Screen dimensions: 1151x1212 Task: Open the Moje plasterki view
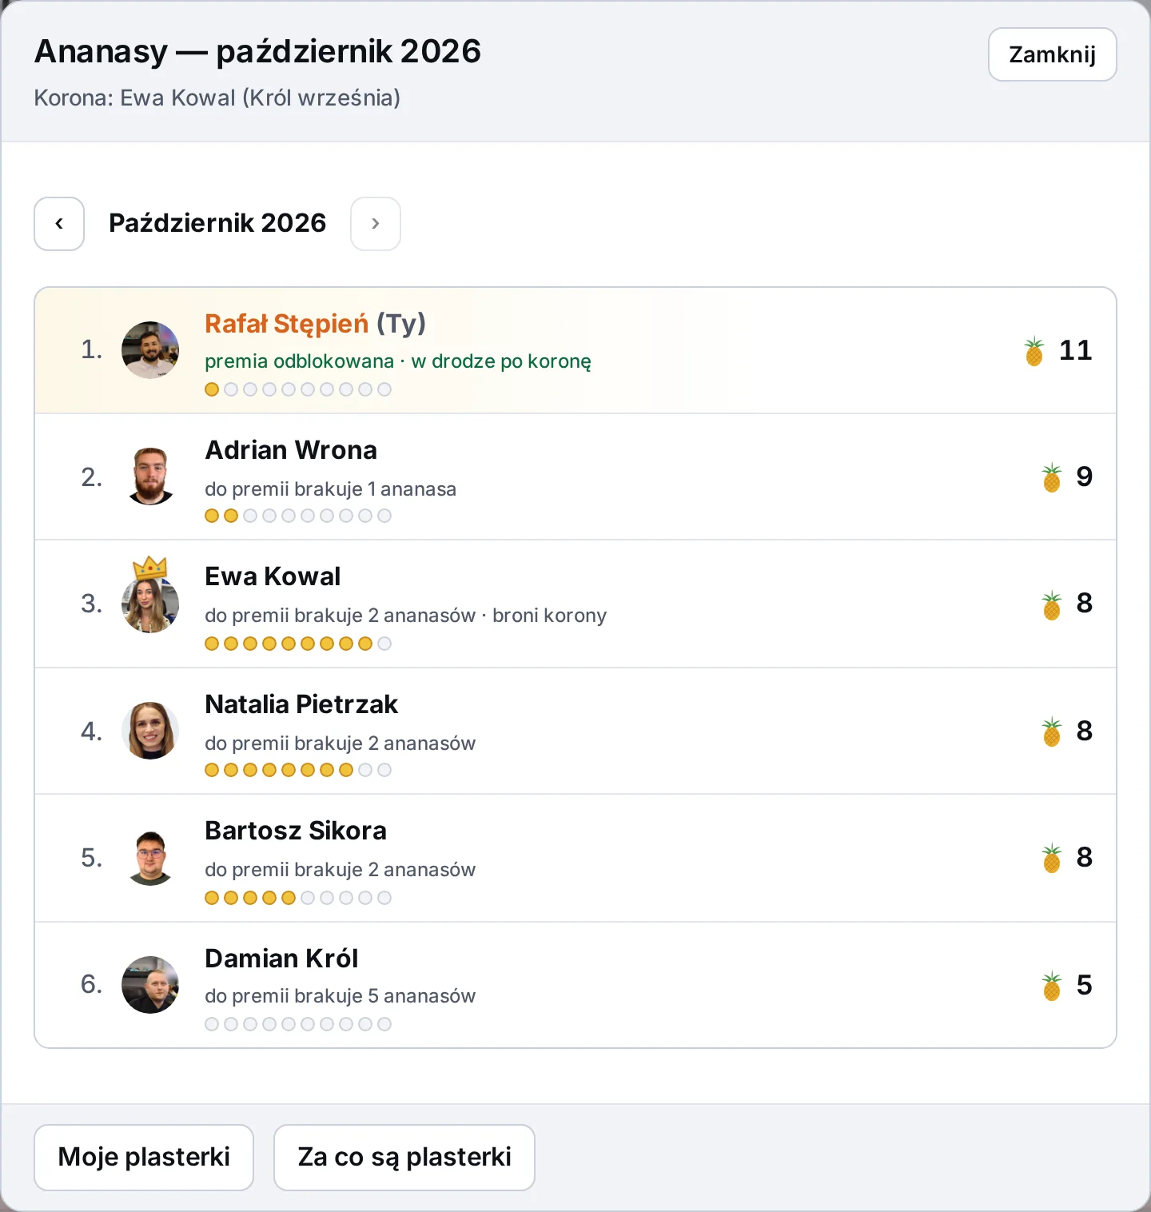pos(144,1157)
